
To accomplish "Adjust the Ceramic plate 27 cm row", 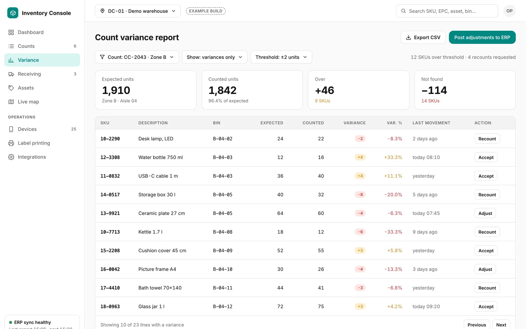I will click(x=485, y=213).
